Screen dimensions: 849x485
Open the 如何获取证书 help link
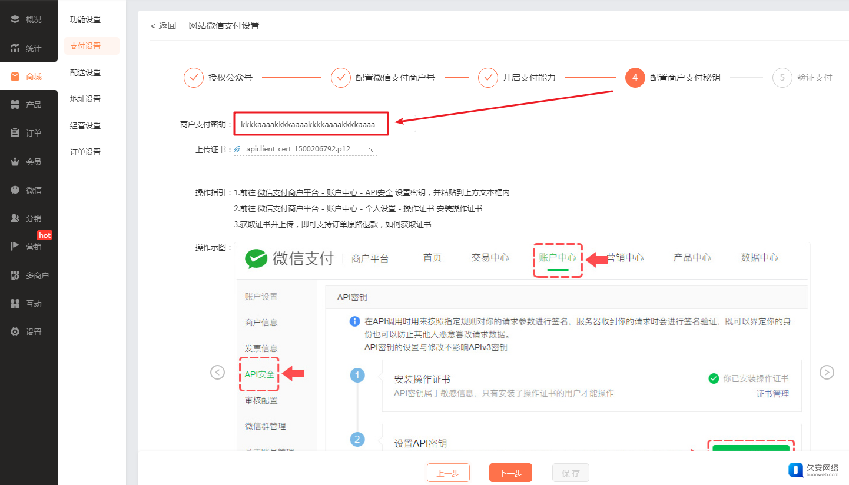[408, 224]
